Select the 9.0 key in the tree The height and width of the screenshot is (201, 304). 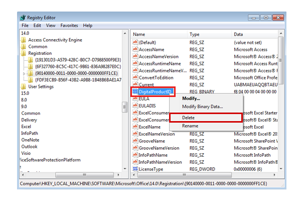(x=24, y=107)
